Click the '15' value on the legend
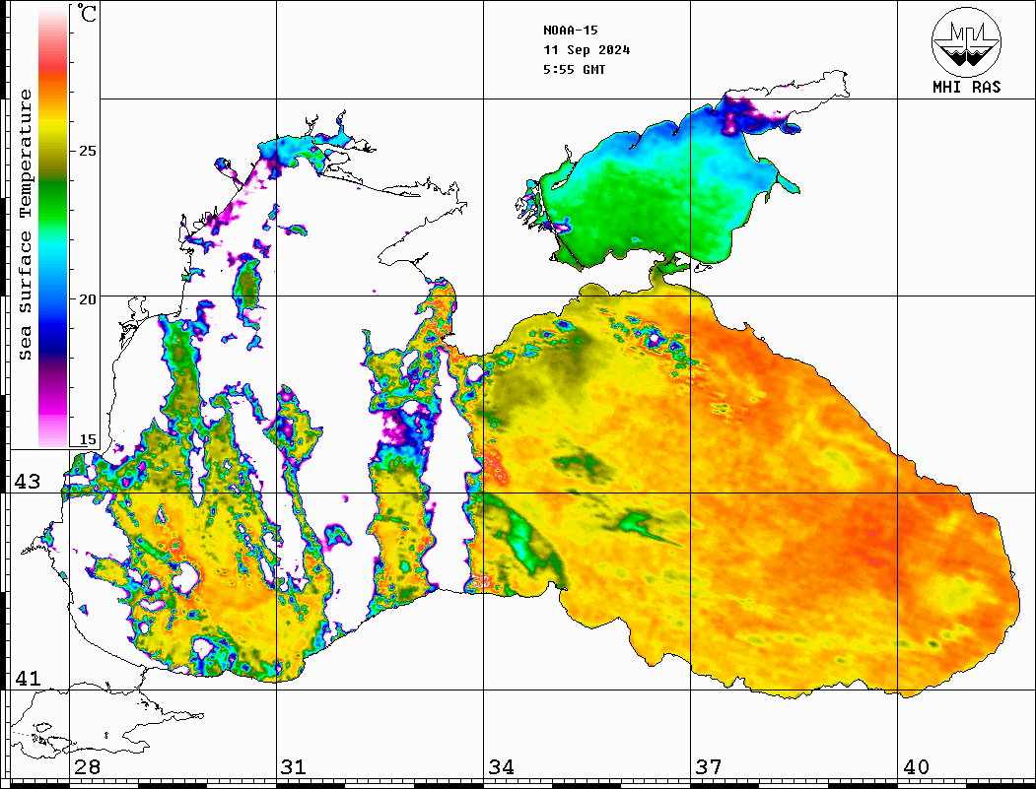Screen dimensions: 1036x789 (x=87, y=439)
